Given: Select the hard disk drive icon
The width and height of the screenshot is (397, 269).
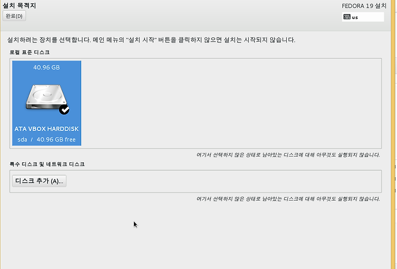Looking at the screenshot, I should [47, 97].
